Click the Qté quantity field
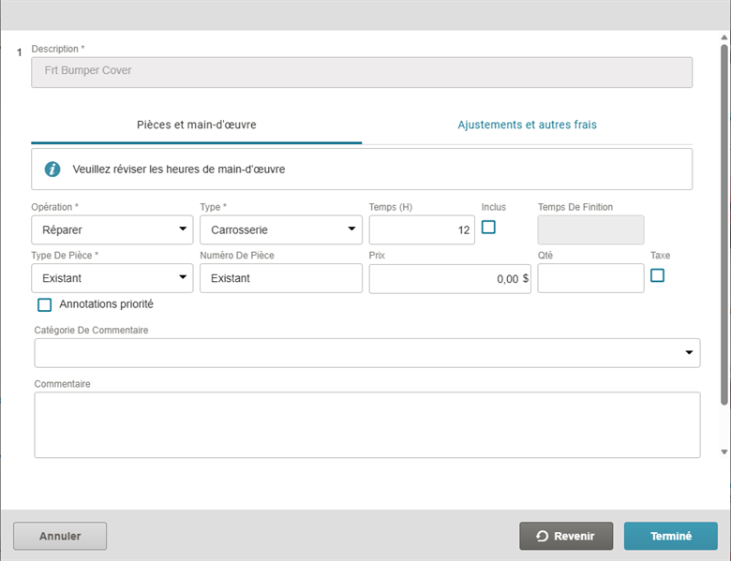Viewport: 731px width, 561px height. [x=590, y=278]
